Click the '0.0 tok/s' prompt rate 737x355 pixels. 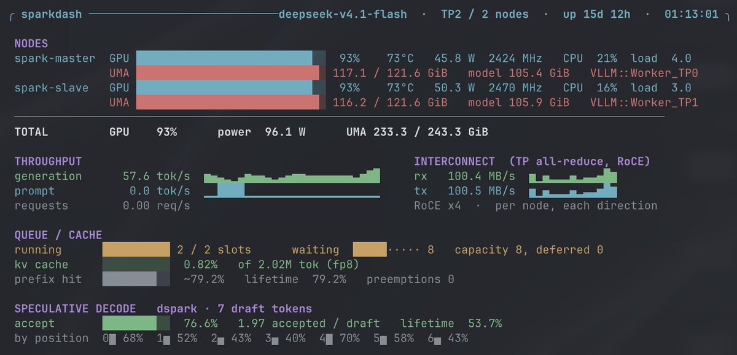pyautogui.click(x=160, y=191)
